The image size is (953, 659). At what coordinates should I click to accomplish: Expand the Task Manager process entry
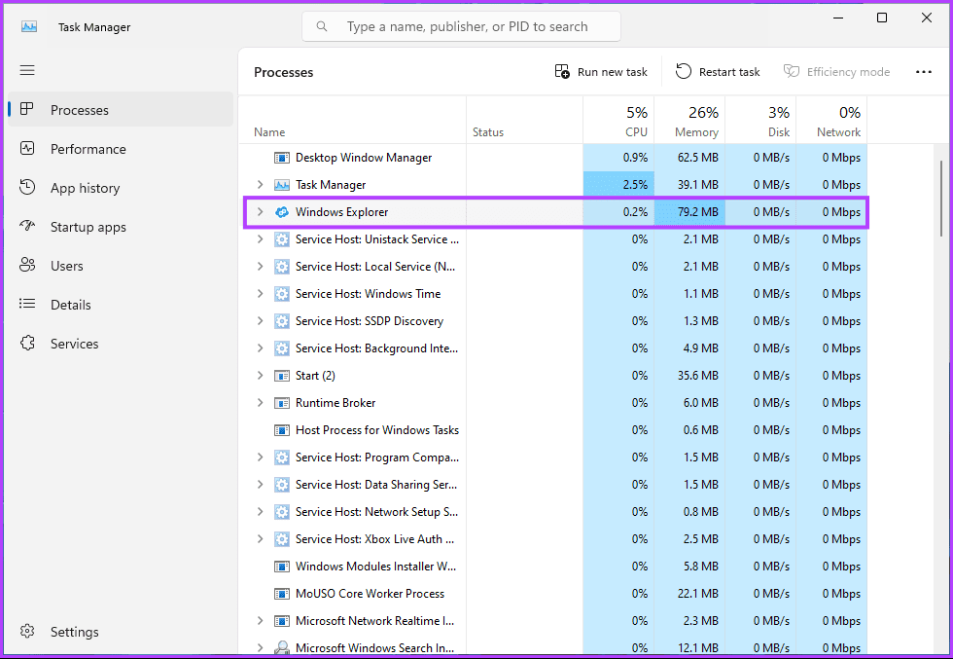261,184
